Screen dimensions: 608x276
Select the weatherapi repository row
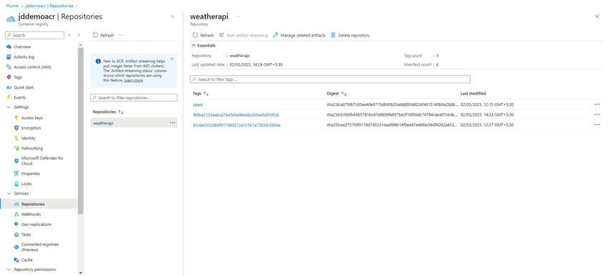[134, 123]
